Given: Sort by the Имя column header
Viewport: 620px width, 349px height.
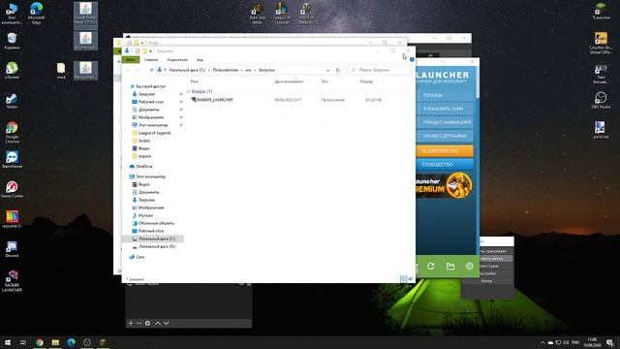Looking at the screenshot, I should [x=194, y=81].
